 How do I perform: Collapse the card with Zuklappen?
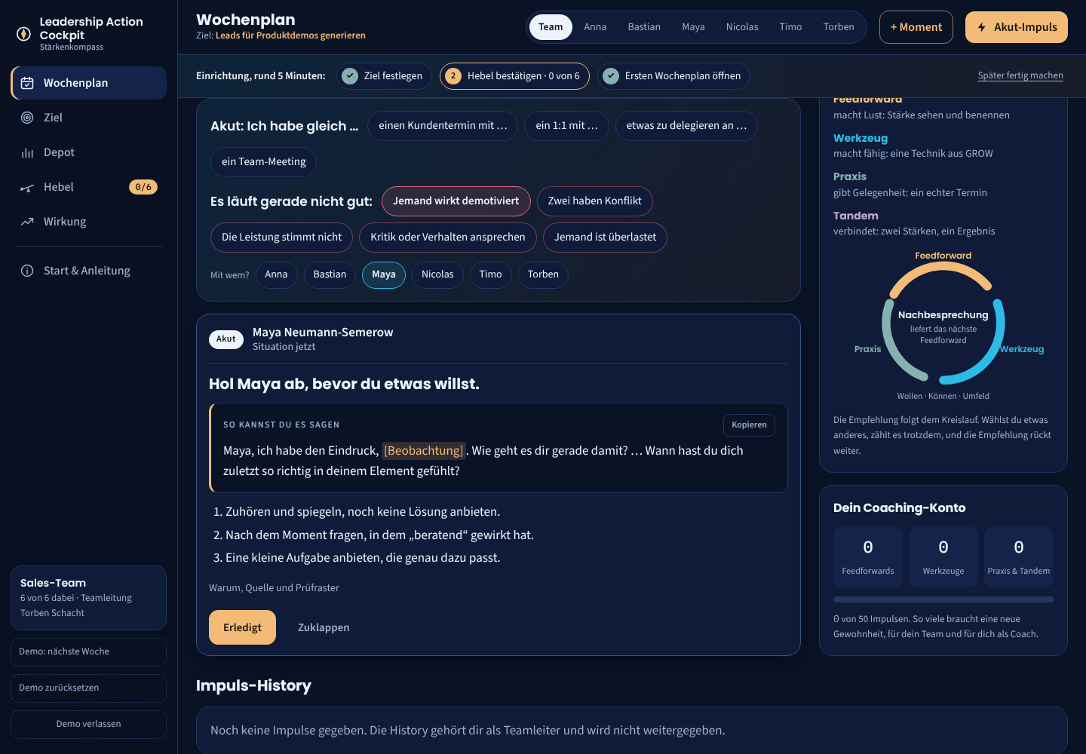[x=324, y=627]
